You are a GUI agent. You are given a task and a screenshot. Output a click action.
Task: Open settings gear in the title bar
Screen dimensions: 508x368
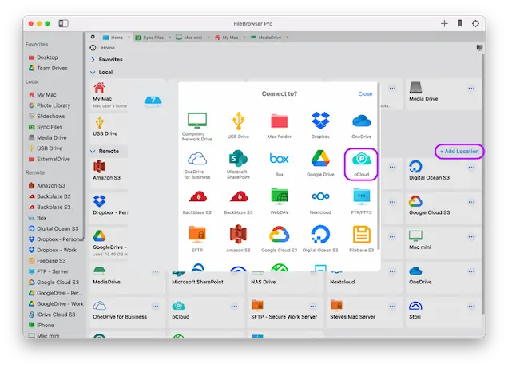coord(475,23)
